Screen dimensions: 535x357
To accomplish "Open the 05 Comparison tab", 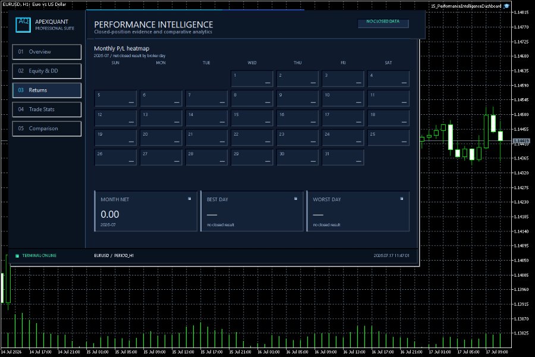I will click(x=47, y=129).
